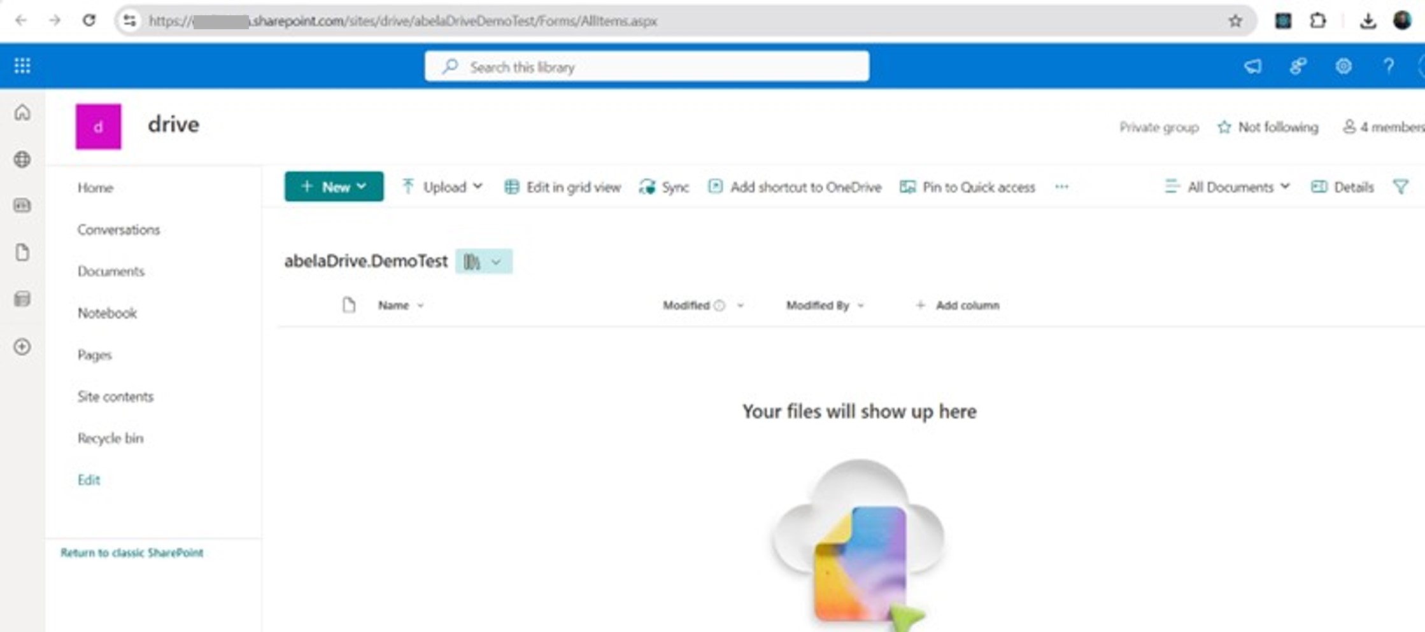Bookmark this page with the star icon
This screenshot has height=632, width=1425.
[x=1235, y=21]
